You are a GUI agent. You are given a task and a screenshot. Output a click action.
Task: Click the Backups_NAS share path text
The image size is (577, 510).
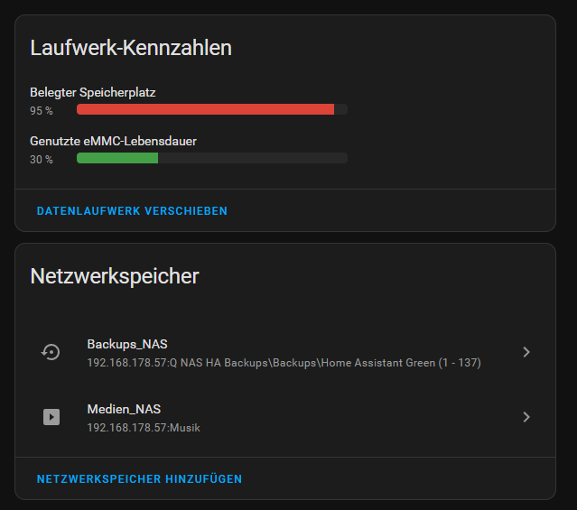click(284, 363)
